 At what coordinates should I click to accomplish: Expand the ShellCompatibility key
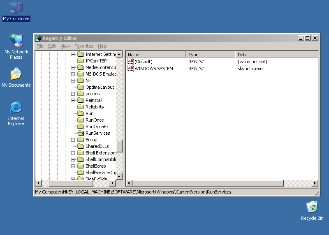tap(73, 159)
